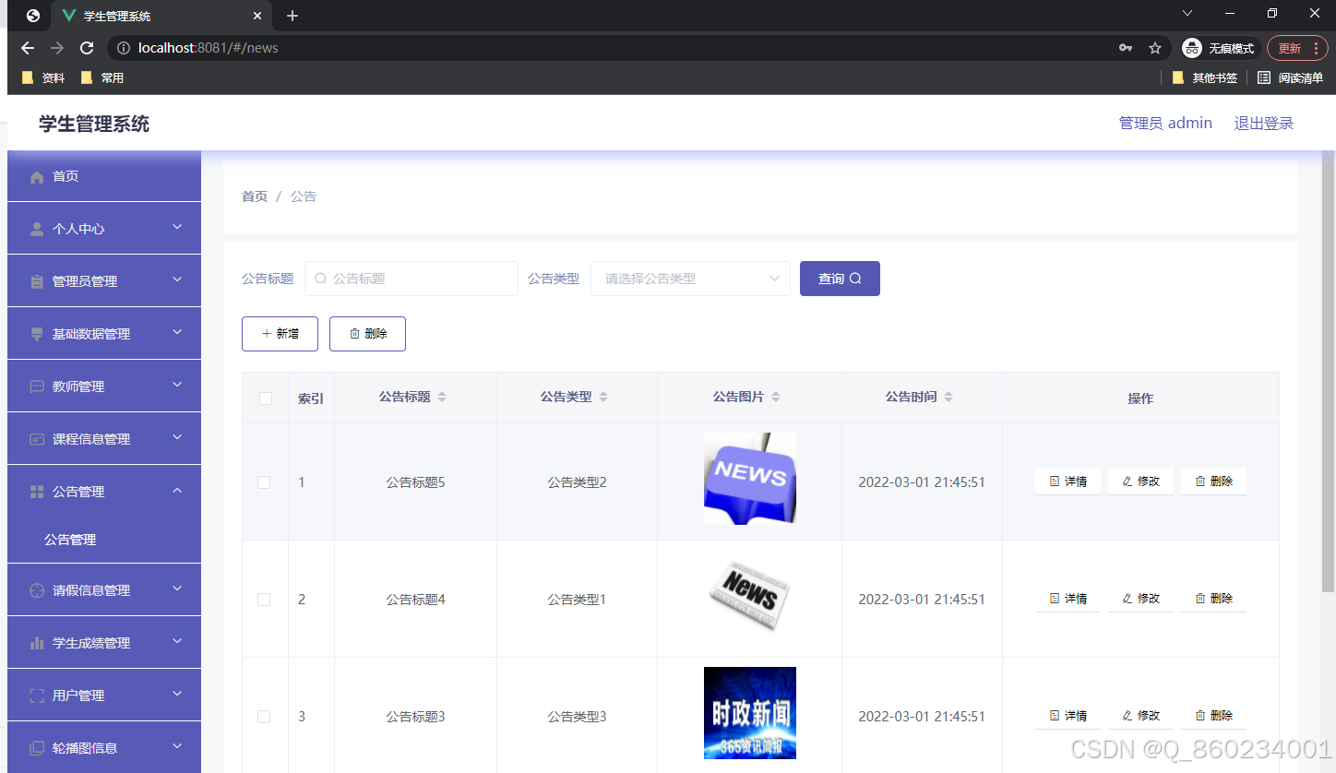The height and width of the screenshot is (773, 1336).
Task: Click 删除 for 公告标题3
Action: (1213, 716)
